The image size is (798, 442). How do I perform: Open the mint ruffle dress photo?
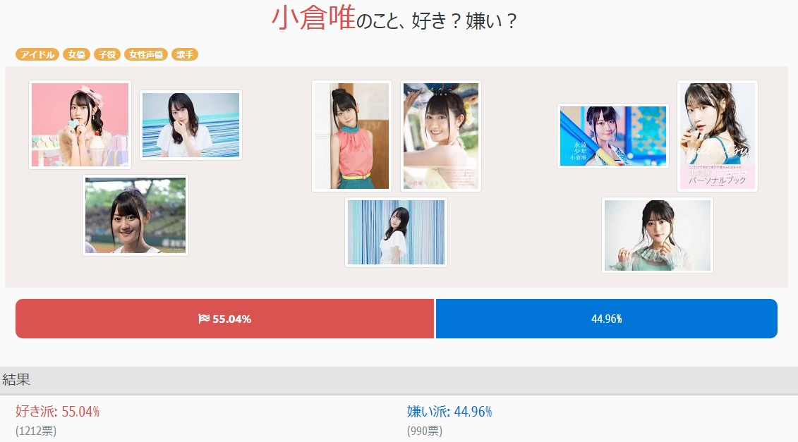point(658,235)
